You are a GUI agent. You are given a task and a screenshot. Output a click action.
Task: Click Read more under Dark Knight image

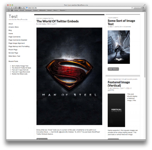click(x=113, y=69)
